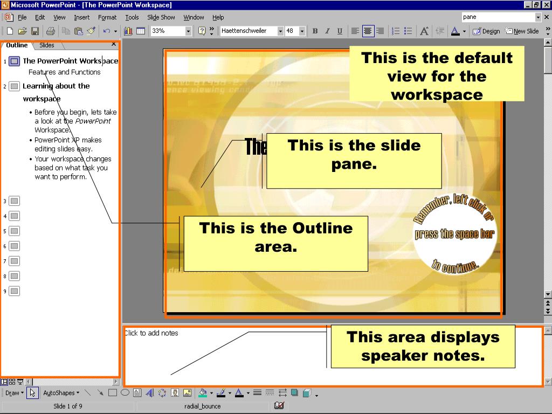Click the Paste clipboard icon

79,31
